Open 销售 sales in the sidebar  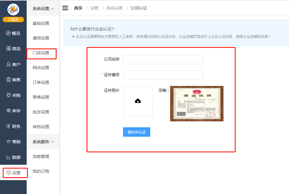[13, 80]
